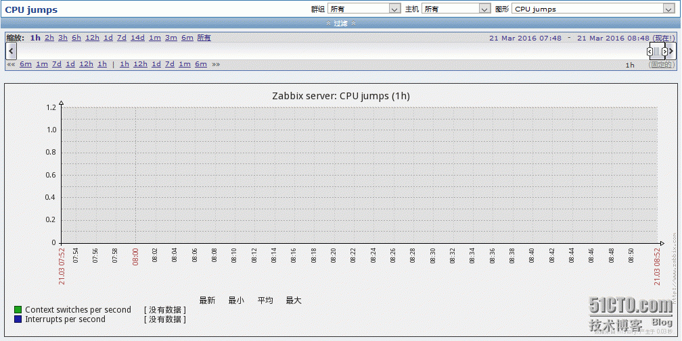Viewport: 682px width, 341px height.
Task: Jump forward 1d in time navigation
Action: pyautogui.click(x=156, y=64)
